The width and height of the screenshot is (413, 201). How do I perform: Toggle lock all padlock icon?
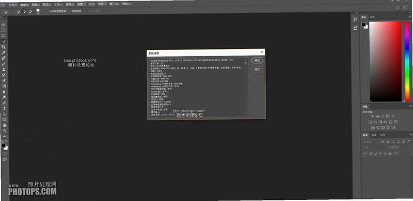[x=390, y=154]
